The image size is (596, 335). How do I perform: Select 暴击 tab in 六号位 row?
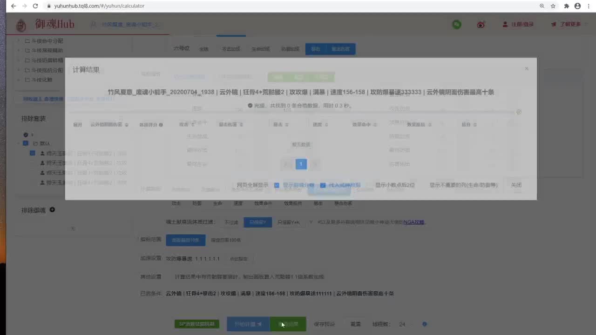tap(316, 49)
